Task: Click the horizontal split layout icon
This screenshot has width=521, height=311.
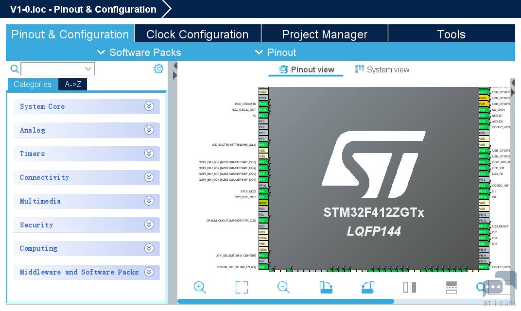Action: tap(451, 287)
